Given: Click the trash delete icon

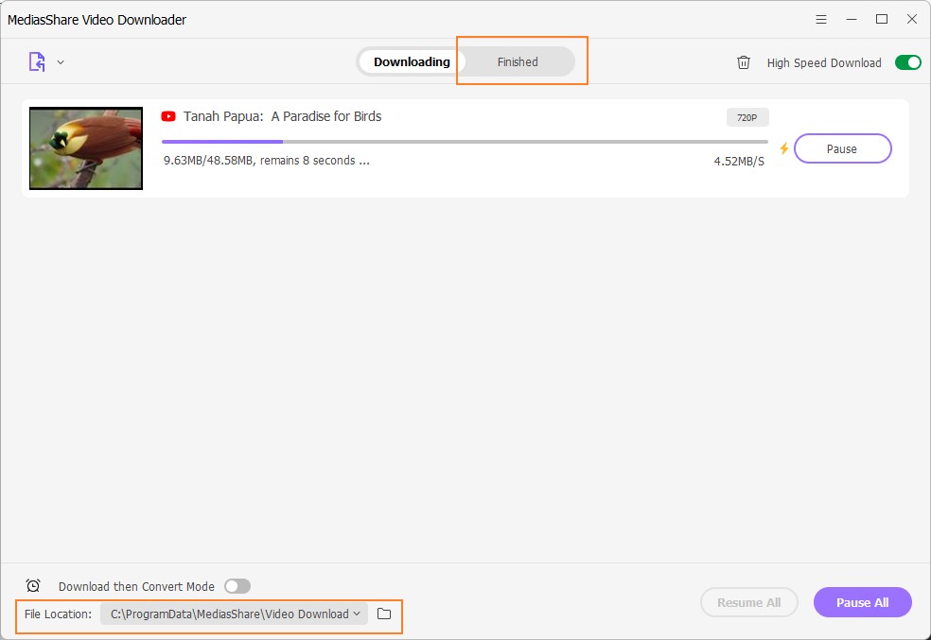Looking at the screenshot, I should 744,62.
